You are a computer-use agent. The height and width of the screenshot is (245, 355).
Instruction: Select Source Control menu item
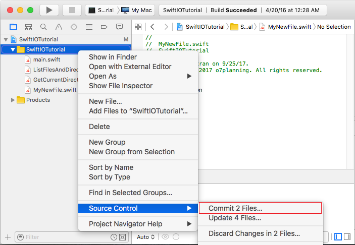tap(138, 208)
